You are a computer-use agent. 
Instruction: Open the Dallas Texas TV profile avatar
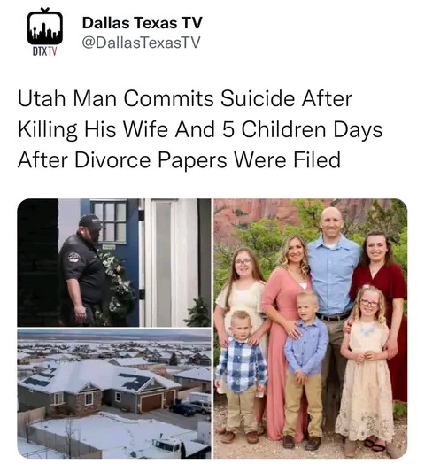[45, 27]
